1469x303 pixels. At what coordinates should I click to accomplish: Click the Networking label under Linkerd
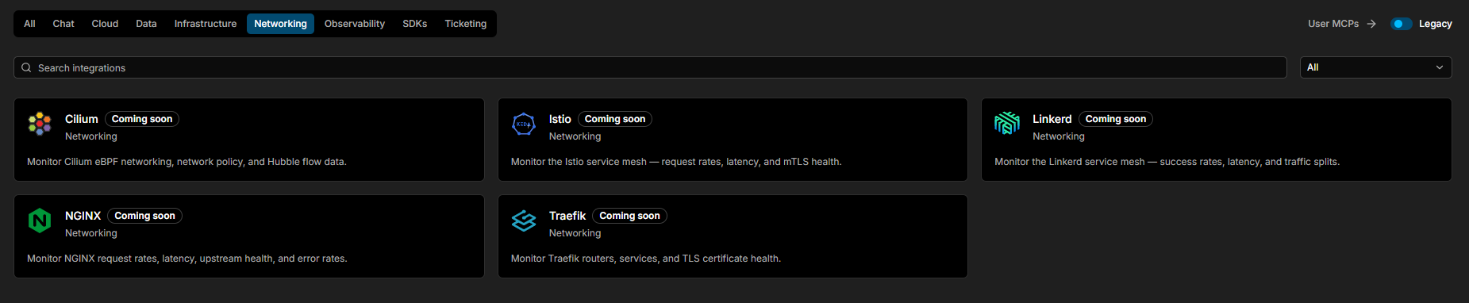click(x=1059, y=136)
